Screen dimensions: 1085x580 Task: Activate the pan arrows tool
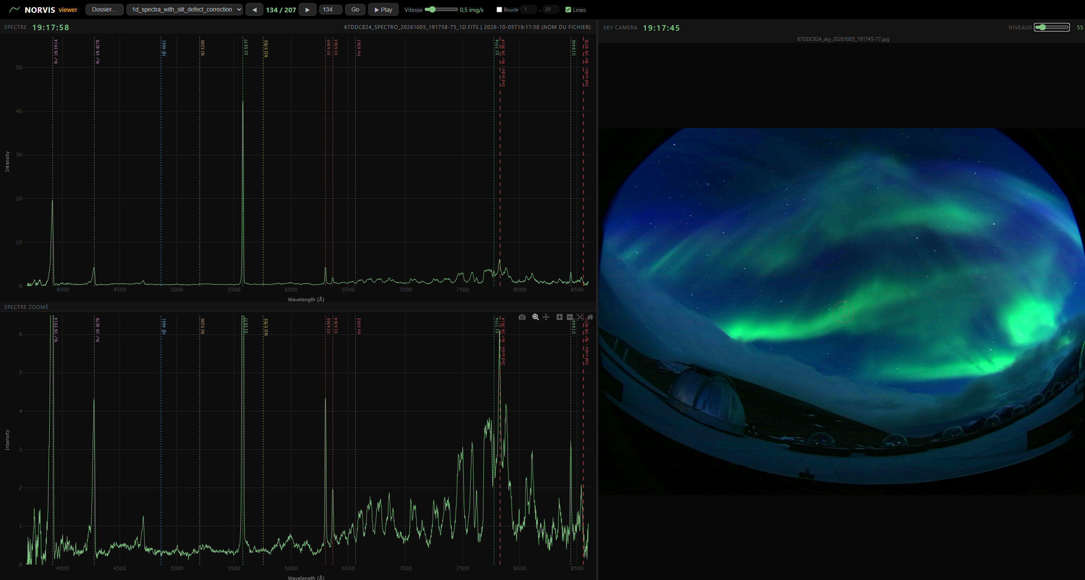pyautogui.click(x=546, y=317)
